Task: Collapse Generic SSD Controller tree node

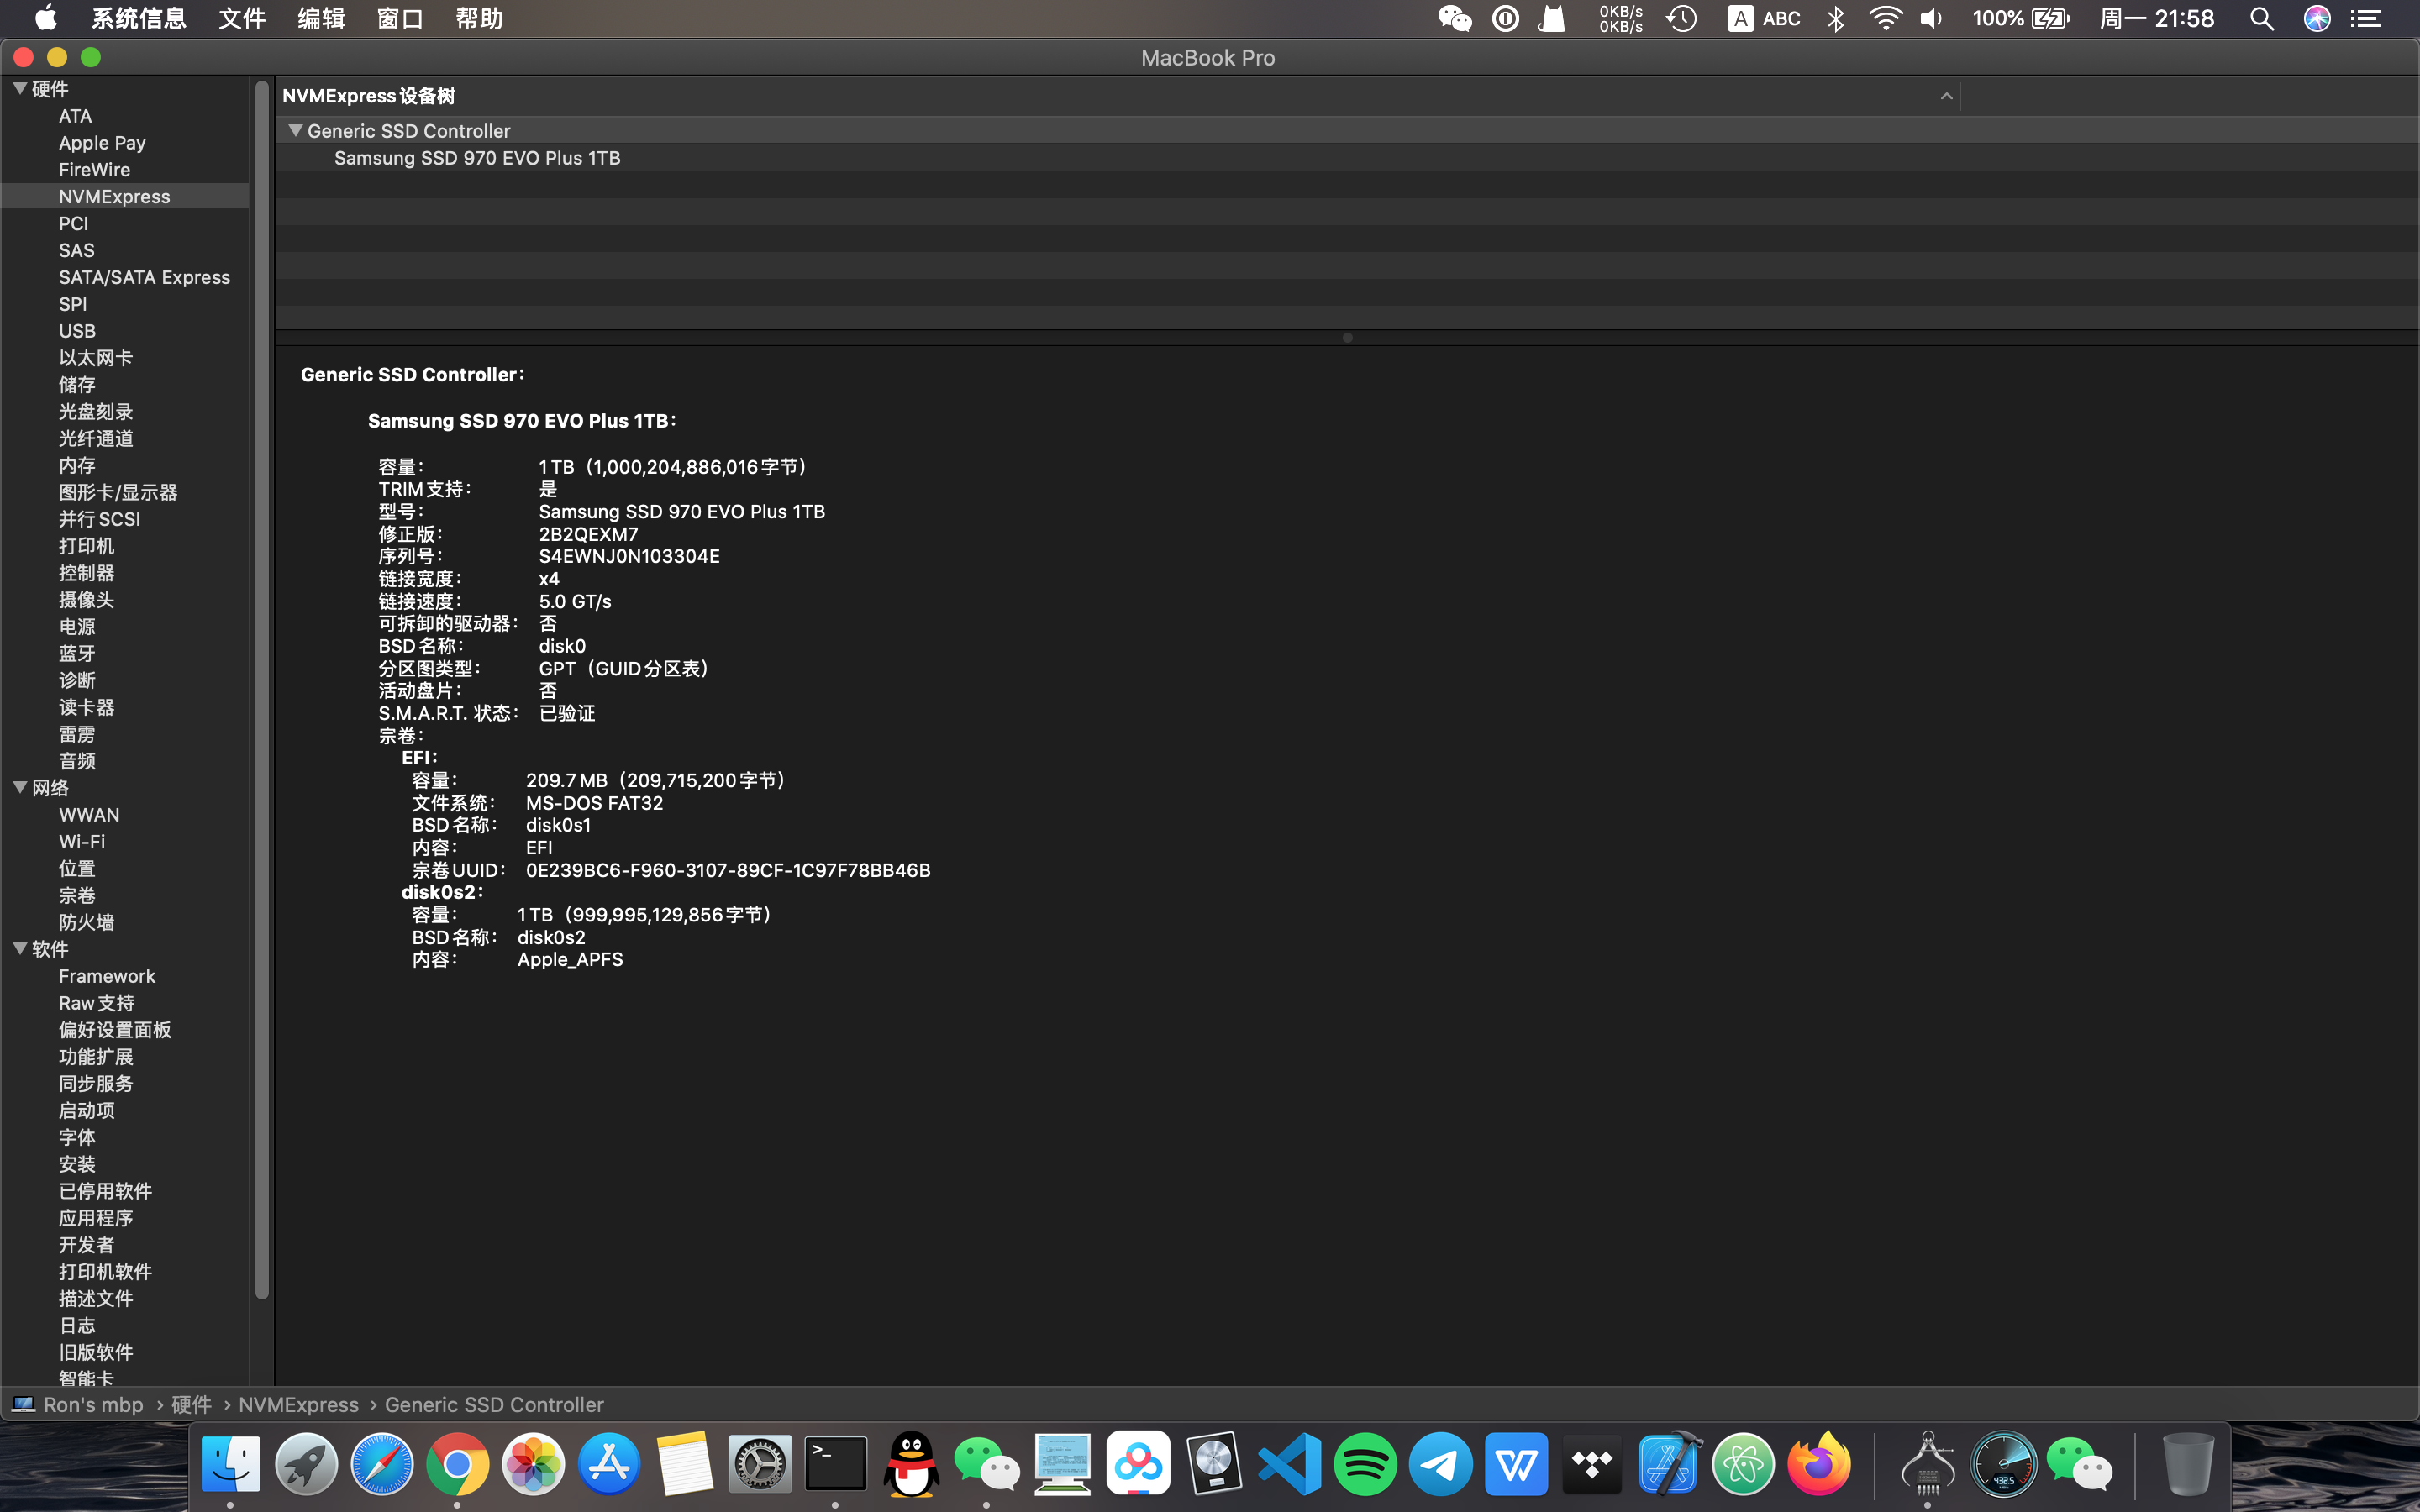Action: [295, 131]
